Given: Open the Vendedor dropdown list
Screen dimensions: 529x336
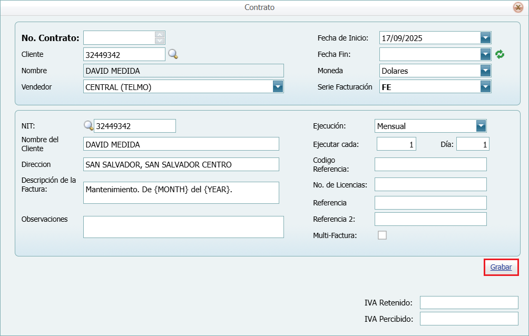Looking at the screenshot, I should (278, 87).
